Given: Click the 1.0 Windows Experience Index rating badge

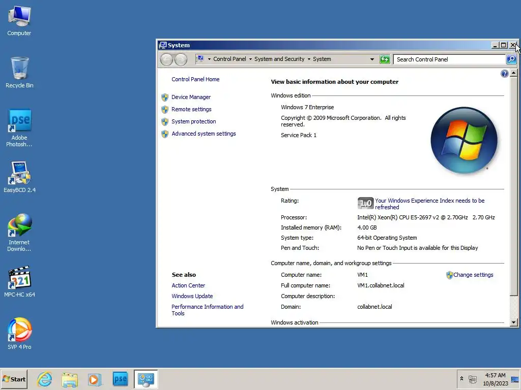Looking at the screenshot, I should 365,203.
